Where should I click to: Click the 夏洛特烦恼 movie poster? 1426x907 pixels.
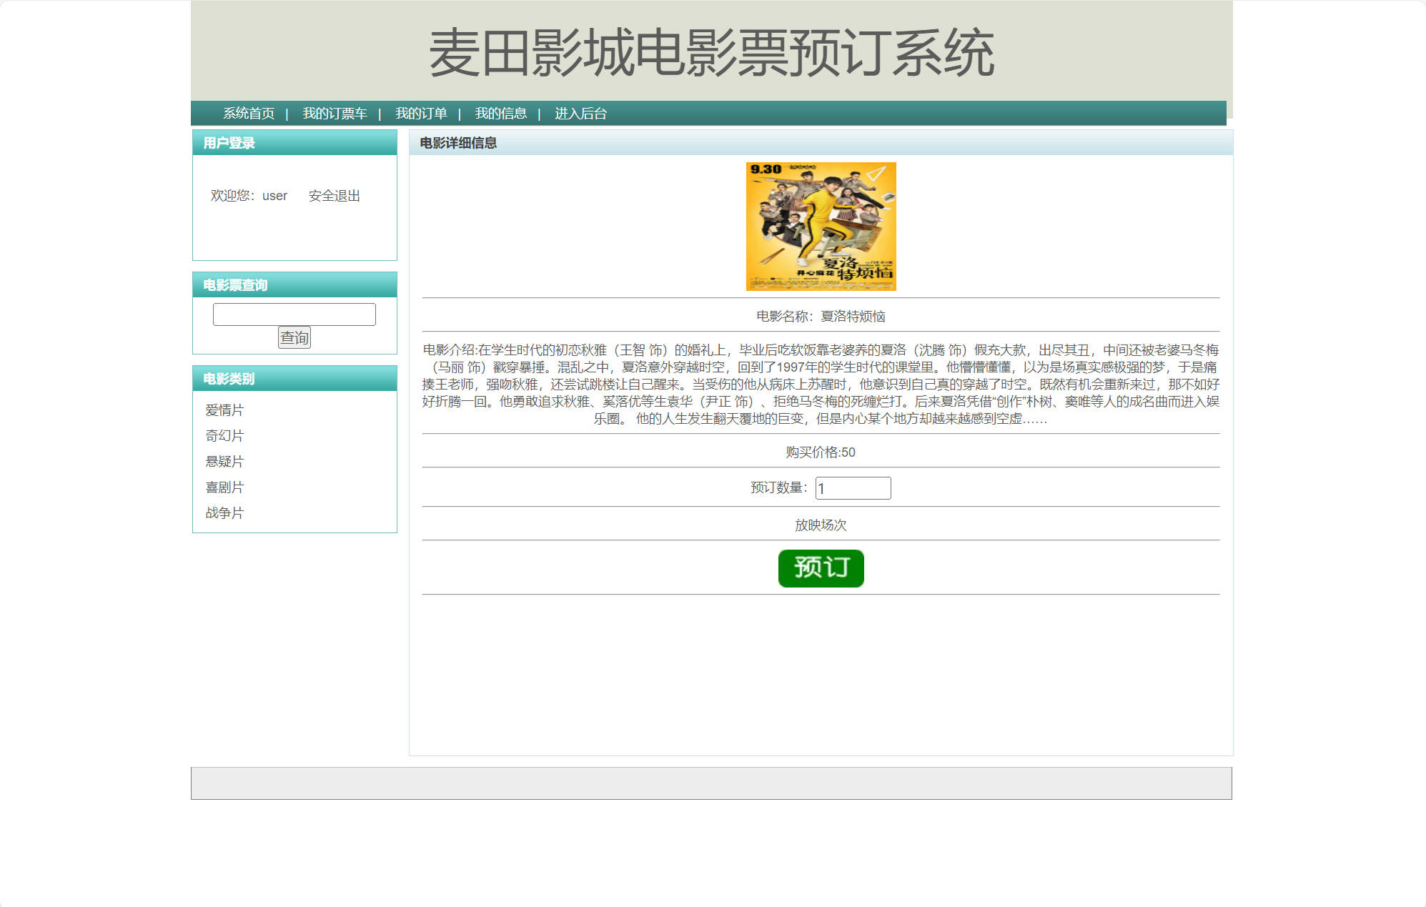(x=821, y=225)
